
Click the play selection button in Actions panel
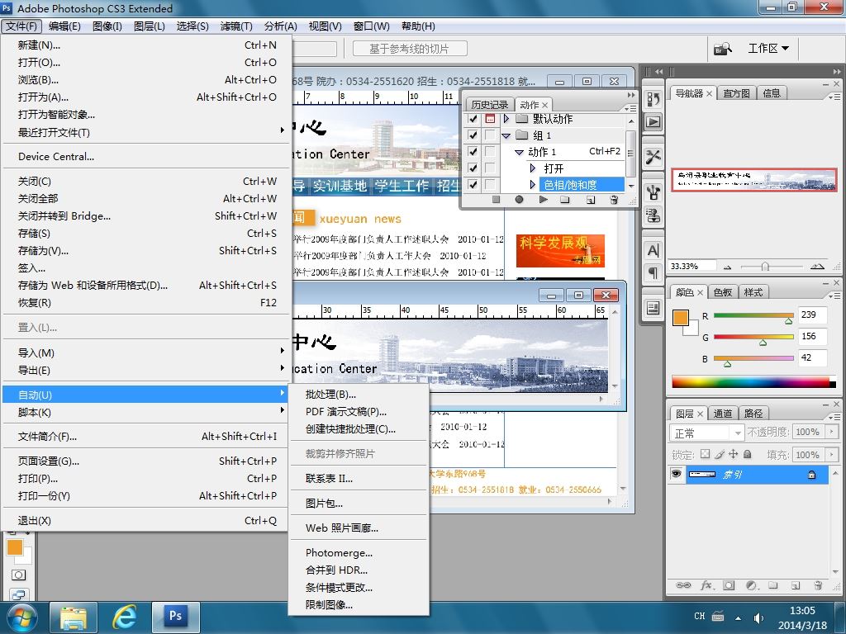543,200
